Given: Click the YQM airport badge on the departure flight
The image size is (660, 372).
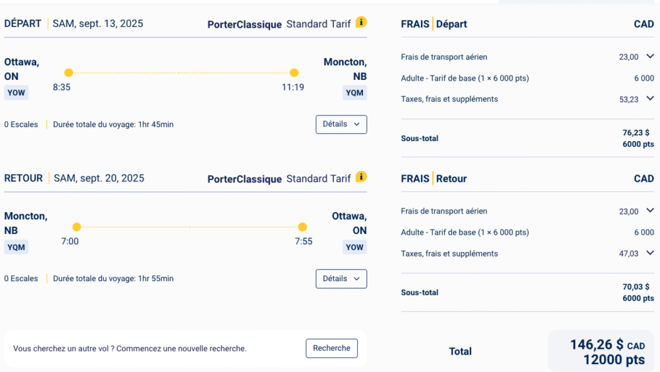Looking at the screenshot, I should coord(354,93).
